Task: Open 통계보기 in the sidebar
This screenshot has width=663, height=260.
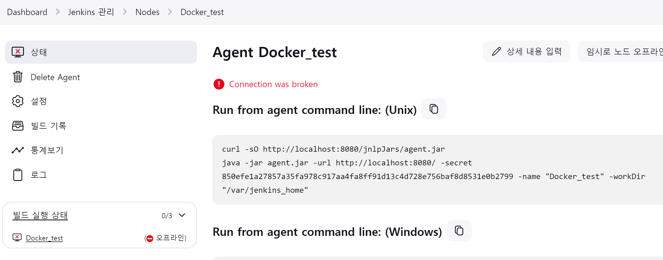Action: coord(101,150)
